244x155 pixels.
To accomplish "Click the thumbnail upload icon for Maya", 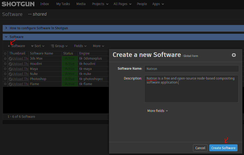I will point(10,69).
